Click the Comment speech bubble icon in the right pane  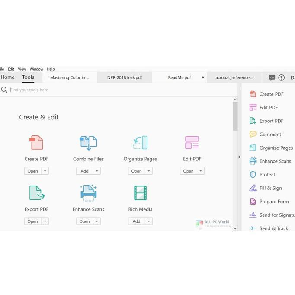[253, 134]
